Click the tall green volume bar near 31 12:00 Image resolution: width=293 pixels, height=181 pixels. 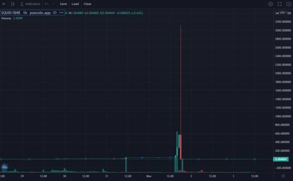point(126,165)
